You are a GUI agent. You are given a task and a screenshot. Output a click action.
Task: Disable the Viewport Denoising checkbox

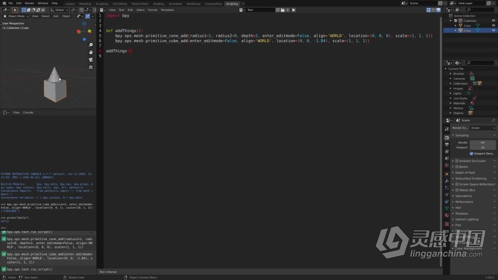click(472, 153)
